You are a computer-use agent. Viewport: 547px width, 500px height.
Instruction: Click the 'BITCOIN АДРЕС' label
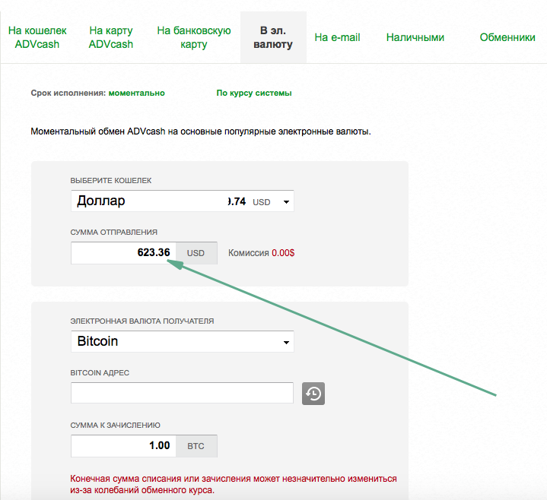(x=100, y=373)
